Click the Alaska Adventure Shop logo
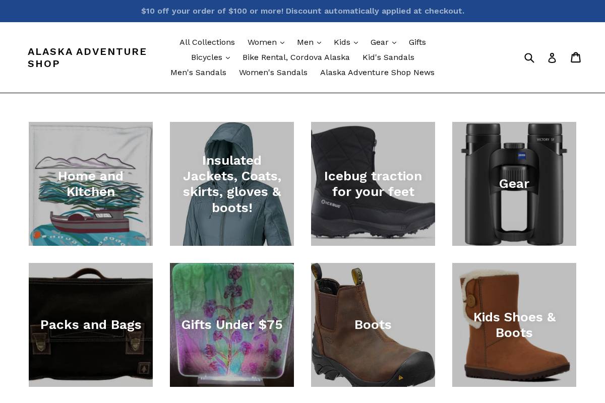 87,57
